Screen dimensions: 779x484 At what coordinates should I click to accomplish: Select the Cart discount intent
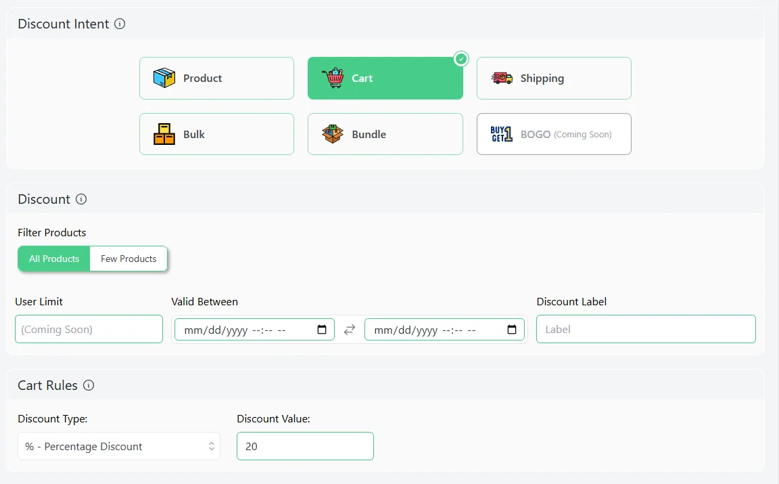385,78
